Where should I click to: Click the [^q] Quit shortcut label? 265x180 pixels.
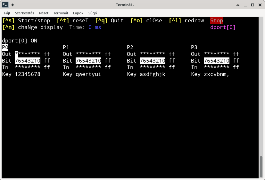coord(109,20)
